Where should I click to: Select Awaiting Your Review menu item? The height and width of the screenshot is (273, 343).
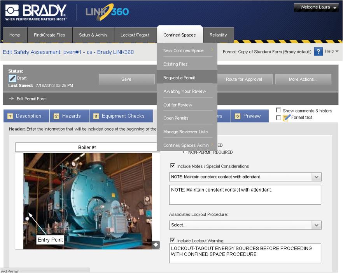pos(187,91)
